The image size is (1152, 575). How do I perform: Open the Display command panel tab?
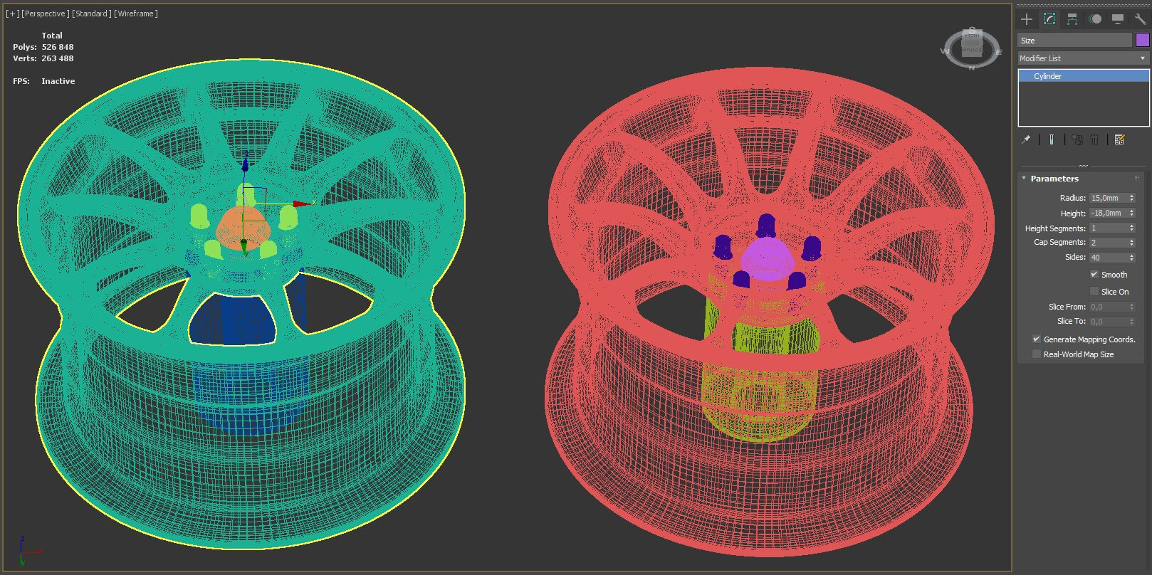[1117, 19]
